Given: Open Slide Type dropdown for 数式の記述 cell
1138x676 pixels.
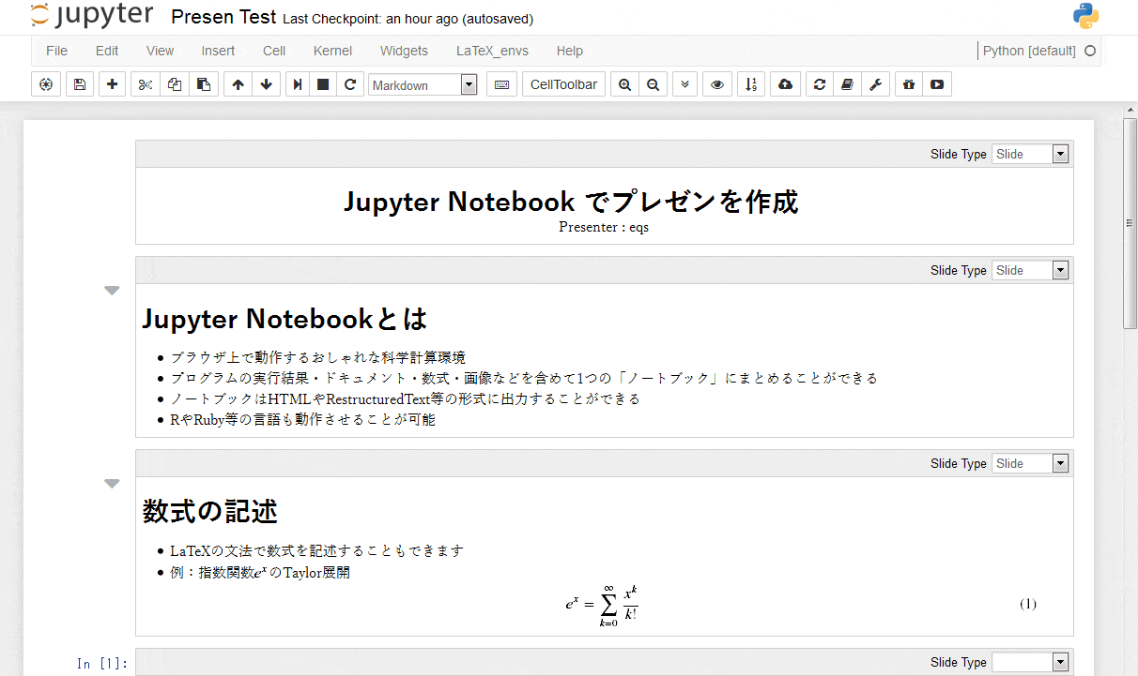Looking at the screenshot, I should (x=1030, y=463).
